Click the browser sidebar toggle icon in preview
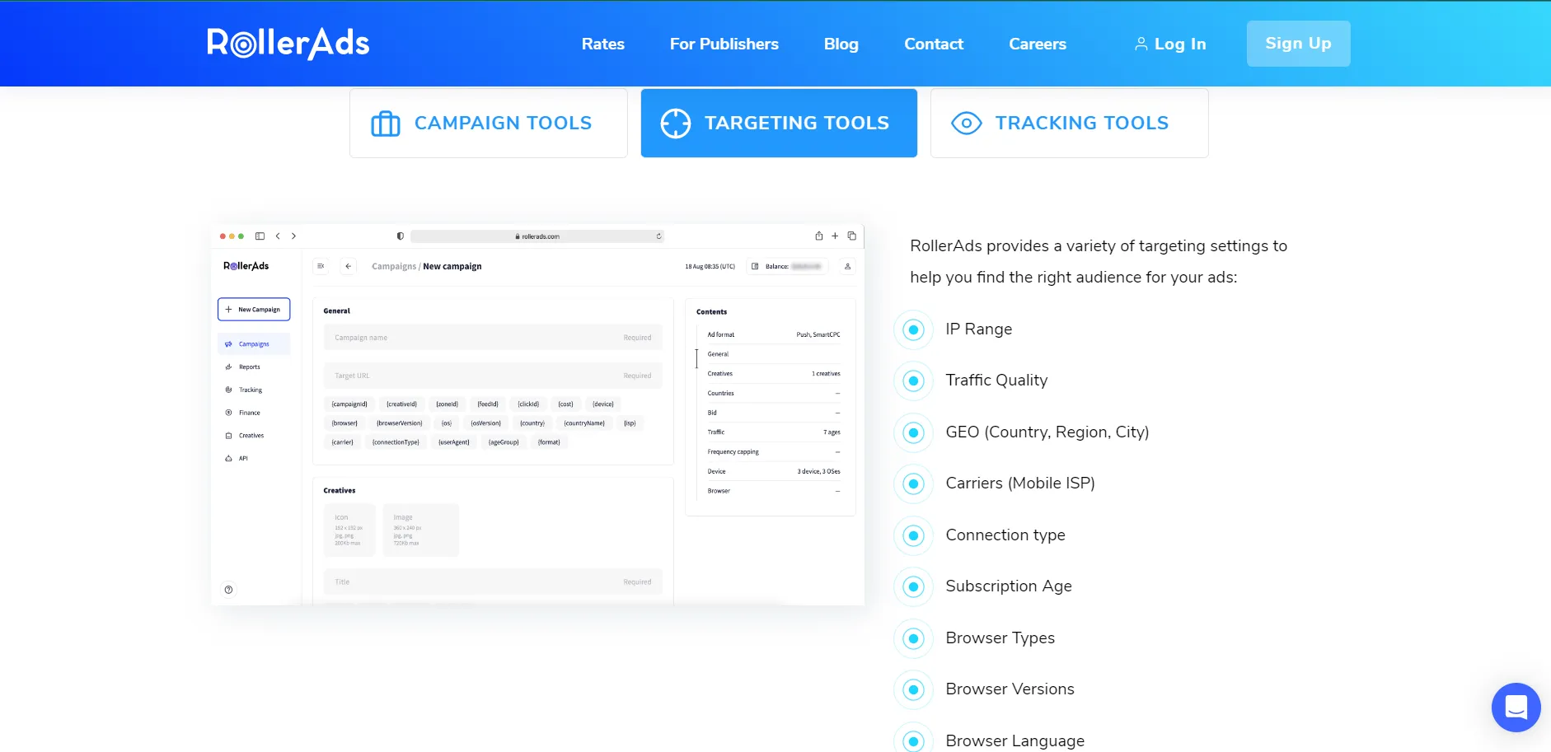Screen dimensions: 1551x752 tap(260, 236)
